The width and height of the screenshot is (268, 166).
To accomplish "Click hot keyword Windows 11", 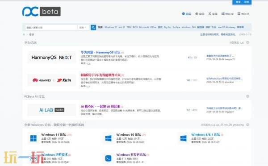I will [x=111, y=27].
